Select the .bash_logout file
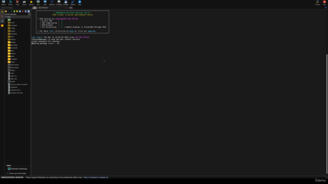 click(x=13, y=67)
